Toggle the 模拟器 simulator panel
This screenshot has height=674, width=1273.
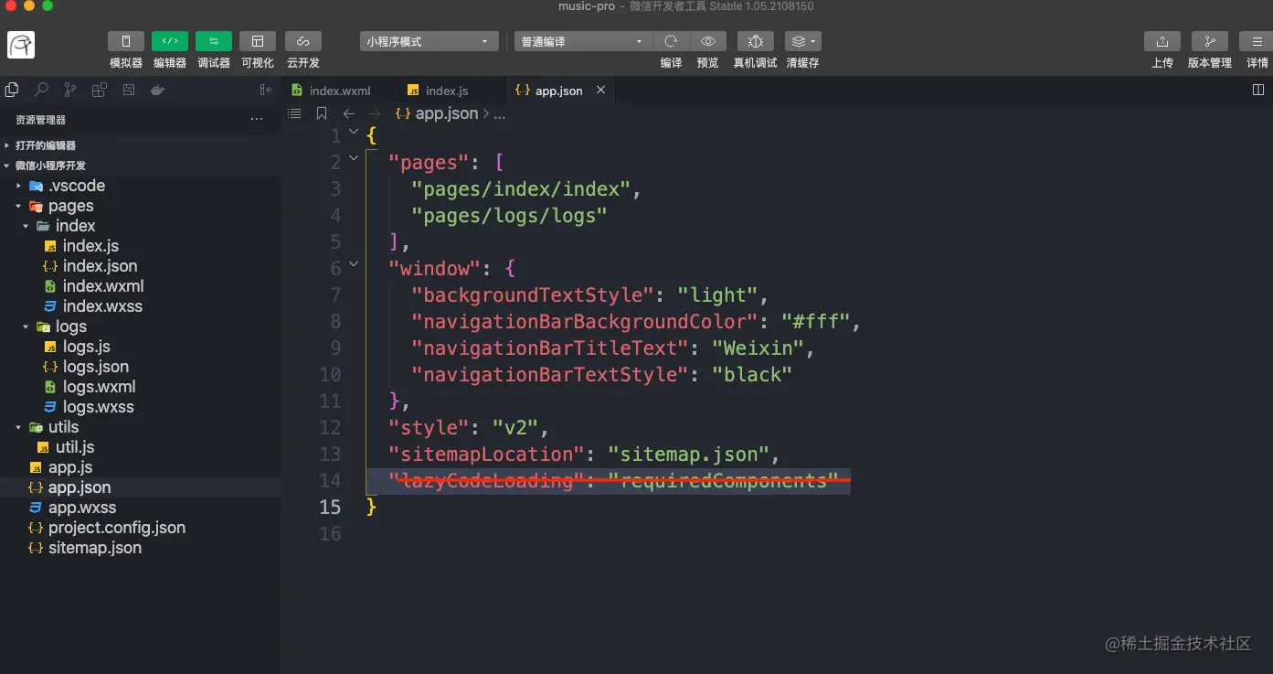pos(126,41)
